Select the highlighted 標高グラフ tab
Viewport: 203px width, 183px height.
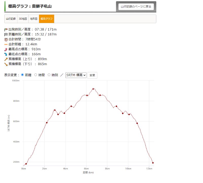pyautogui.click(x=46, y=19)
